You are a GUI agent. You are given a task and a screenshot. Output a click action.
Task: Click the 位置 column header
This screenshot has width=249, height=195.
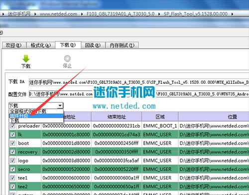click(x=214, y=117)
